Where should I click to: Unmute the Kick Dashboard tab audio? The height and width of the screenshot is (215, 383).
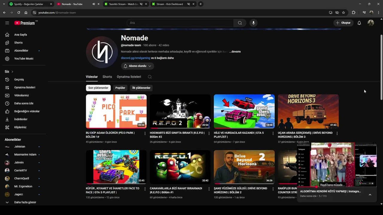tap(189, 4)
